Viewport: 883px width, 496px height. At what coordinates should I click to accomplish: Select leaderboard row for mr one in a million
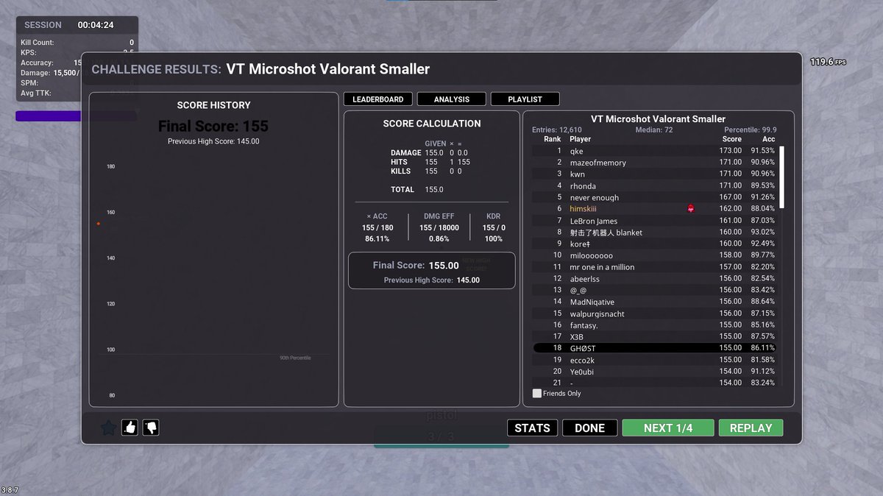coord(655,267)
